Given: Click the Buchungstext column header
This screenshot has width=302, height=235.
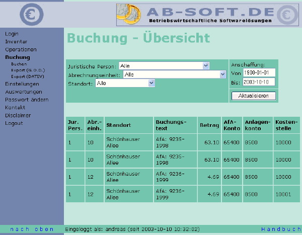Looking at the screenshot, I should [176, 125].
